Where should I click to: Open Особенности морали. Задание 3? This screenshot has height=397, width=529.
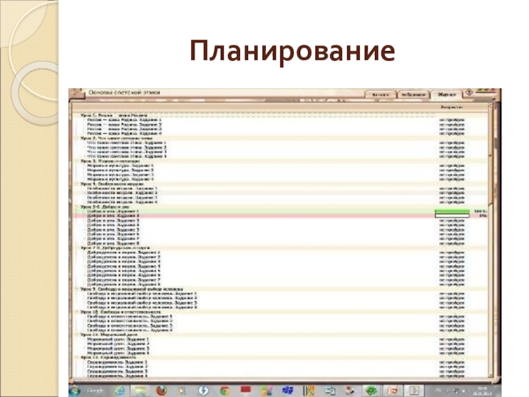click(122, 197)
